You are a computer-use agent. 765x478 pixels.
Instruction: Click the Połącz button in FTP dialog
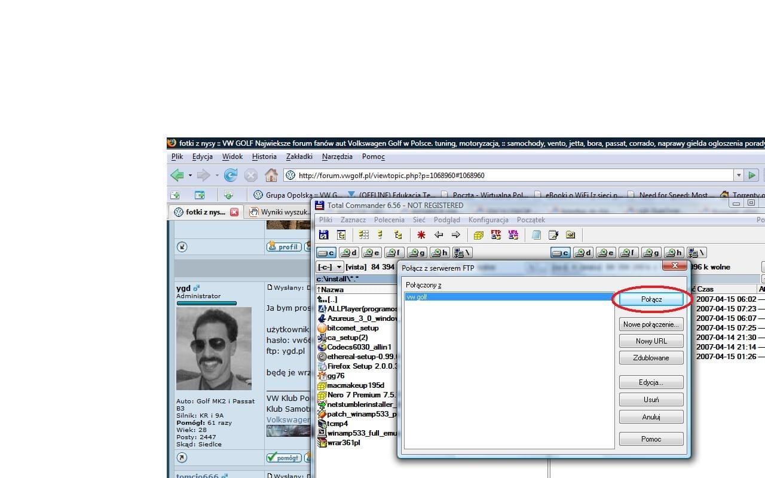click(x=651, y=299)
